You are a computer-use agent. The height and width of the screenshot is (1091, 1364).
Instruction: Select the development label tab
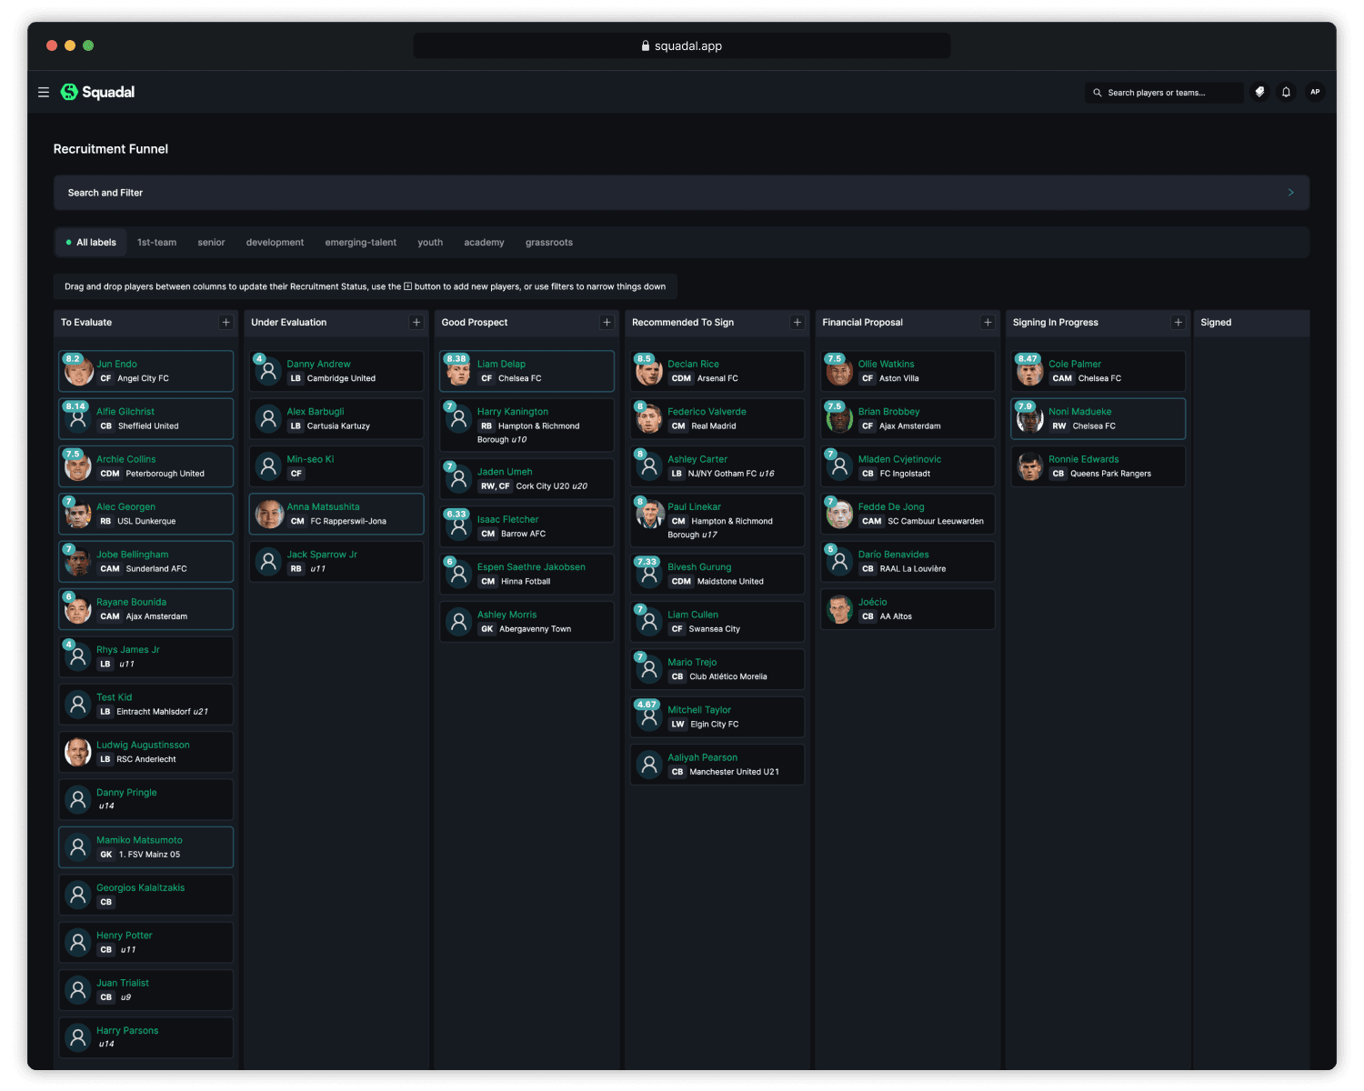275,243
